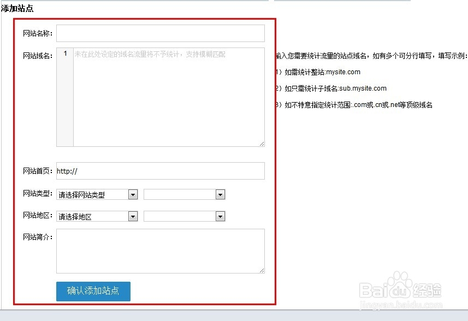Click the 网站名称 input field
Screen dimensions: 468x321
click(x=161, y=33)
